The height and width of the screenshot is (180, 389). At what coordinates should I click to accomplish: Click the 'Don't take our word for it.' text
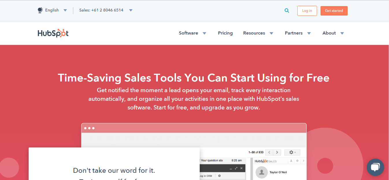click(114, 170)
